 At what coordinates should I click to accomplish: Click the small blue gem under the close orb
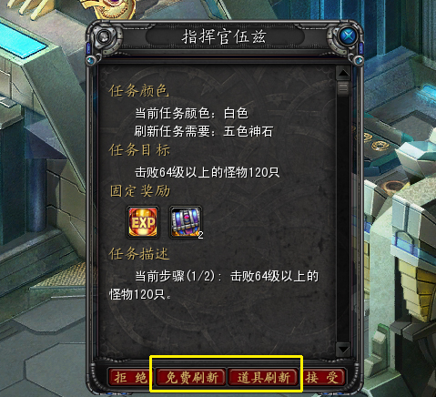click(x=359, y=60)
